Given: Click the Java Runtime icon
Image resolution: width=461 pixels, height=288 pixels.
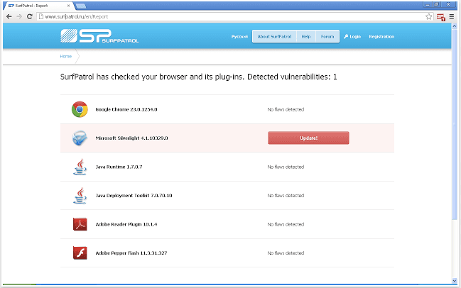Looking at the screenshot, I should pyautogui.click(x=79, y=167).
